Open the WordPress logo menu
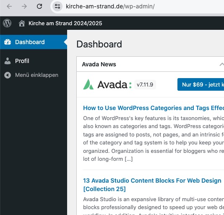Image resolution: width=224 pixels, height=215 pixels. click(x=7, y=23)
